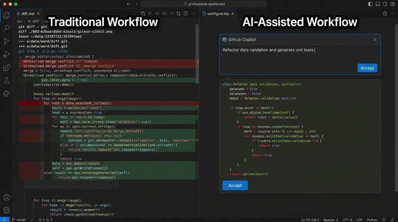This screenshot has width=398, height=222.
Task: Open the Run and Debug view
Action: click(x=7, y=54)
